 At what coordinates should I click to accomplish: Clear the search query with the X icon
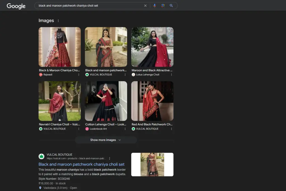(145, 6)
